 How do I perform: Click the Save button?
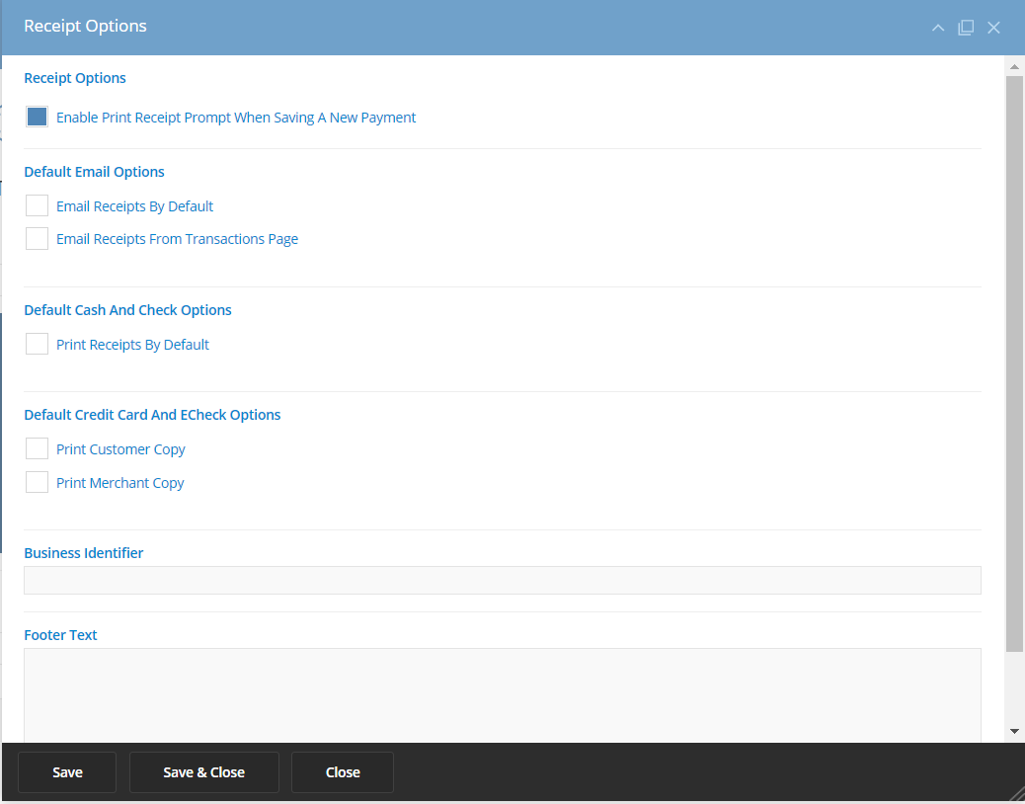67,771
